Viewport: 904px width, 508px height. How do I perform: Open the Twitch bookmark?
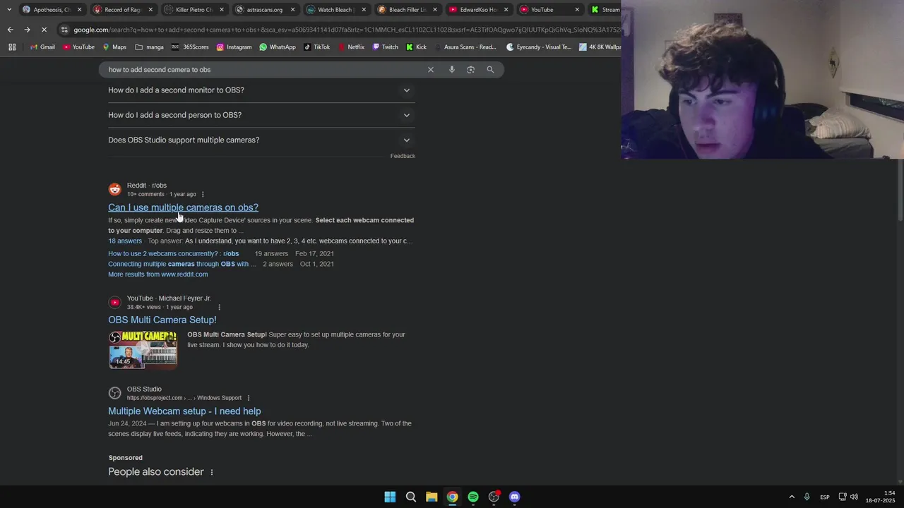pos(385,47)
